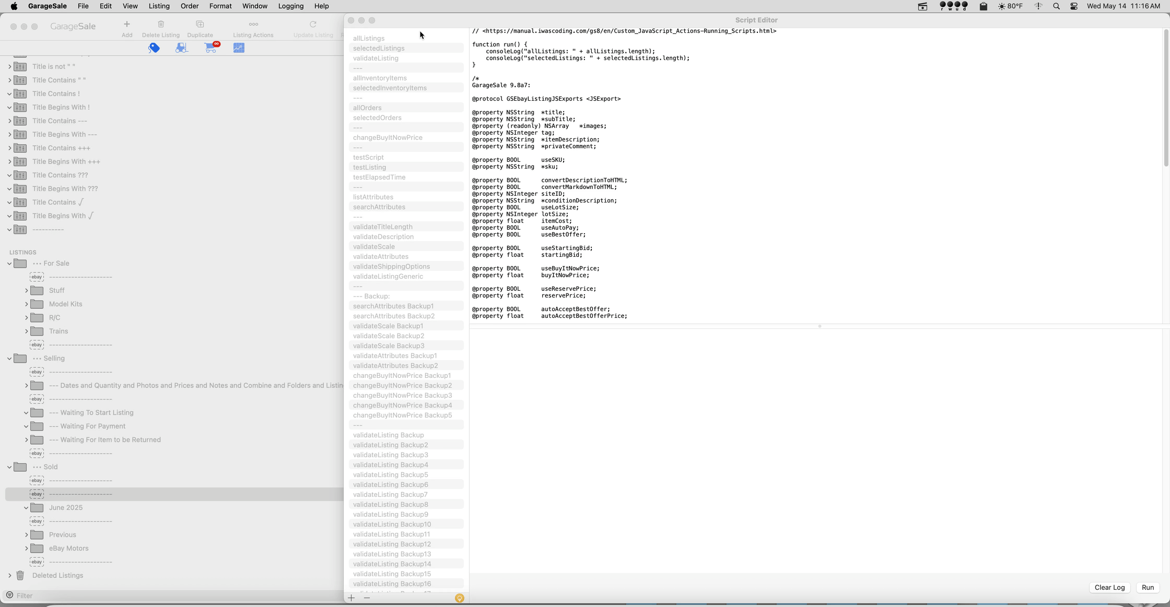Select the Deleted Listings trash icon

point(20,575)
